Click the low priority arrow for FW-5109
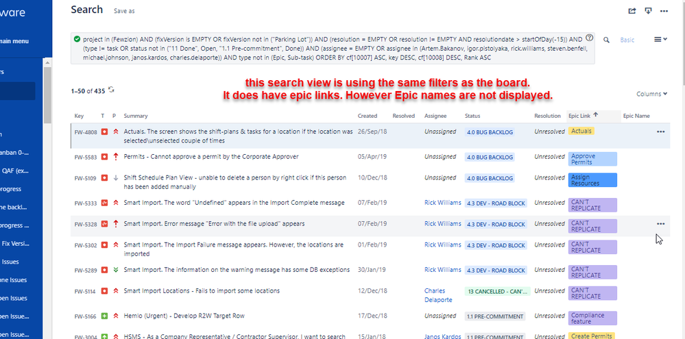685x339 pixels. tap(115, 177)
